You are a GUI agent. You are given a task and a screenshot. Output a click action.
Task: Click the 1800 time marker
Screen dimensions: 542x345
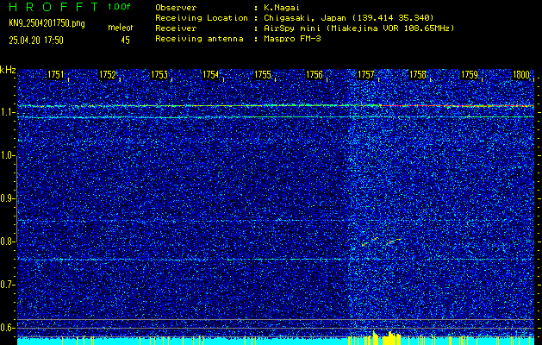coord(521,74)
